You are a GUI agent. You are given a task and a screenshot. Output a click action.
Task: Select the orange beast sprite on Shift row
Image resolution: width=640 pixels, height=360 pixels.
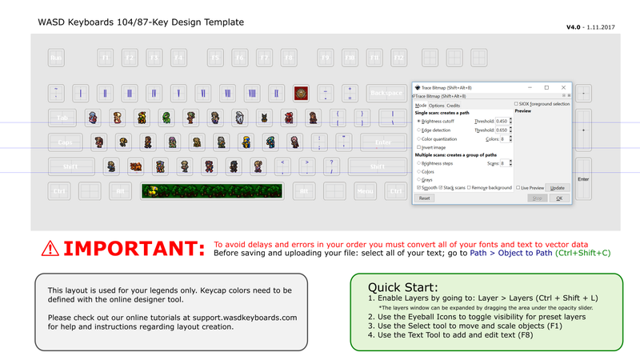[135, 166]
